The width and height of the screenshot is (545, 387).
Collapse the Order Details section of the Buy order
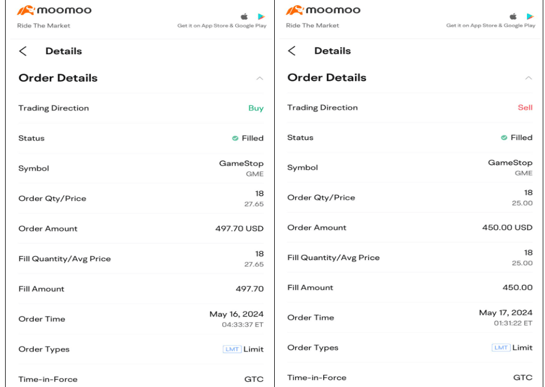pos(260,78)
